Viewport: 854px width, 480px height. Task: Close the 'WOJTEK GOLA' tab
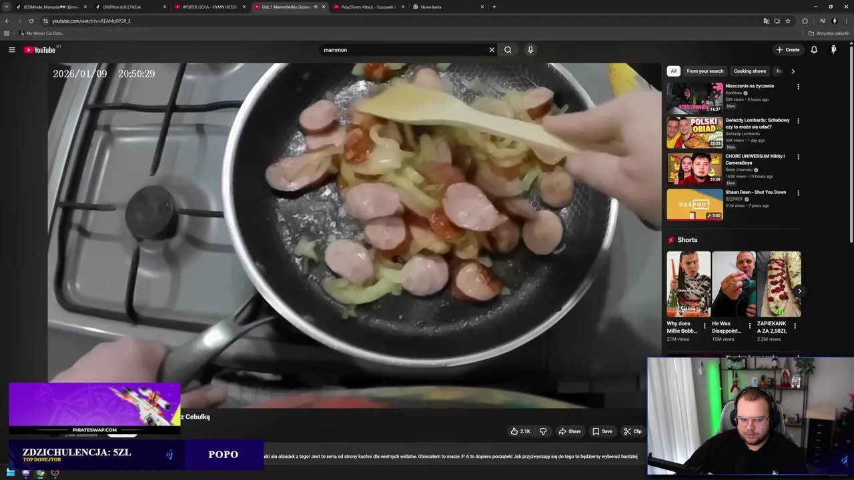coord(244,7)
